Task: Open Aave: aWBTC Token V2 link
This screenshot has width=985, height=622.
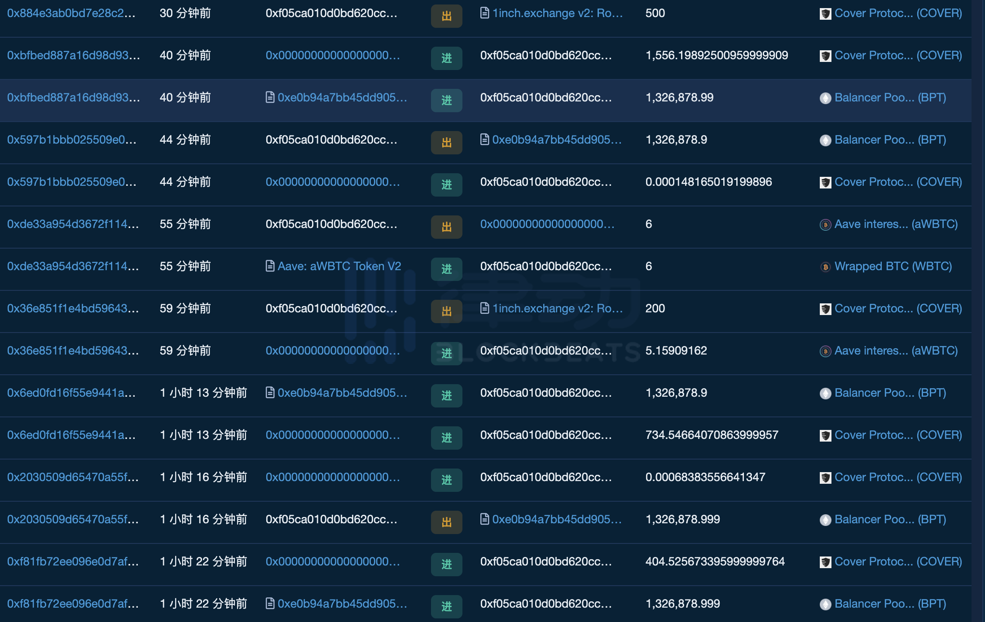Action: click(x=339, y=266)
